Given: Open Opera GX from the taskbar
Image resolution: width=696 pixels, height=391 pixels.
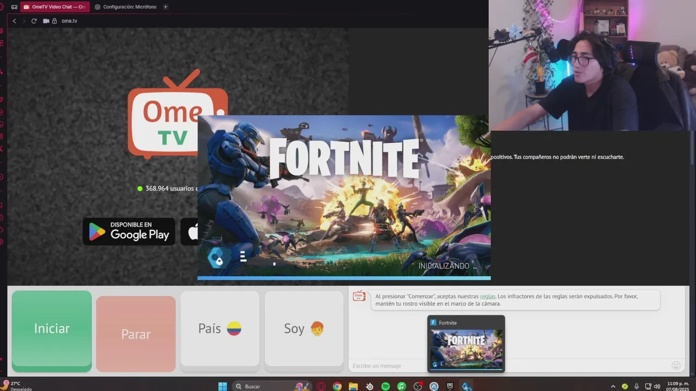Looking at the screenshot, I should click(321, 386).
